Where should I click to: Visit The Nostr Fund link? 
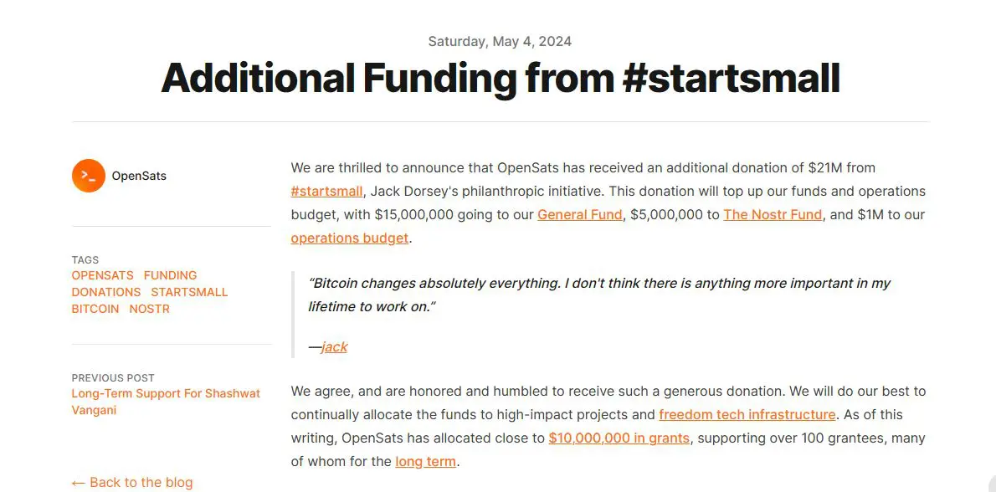point(773,214)
